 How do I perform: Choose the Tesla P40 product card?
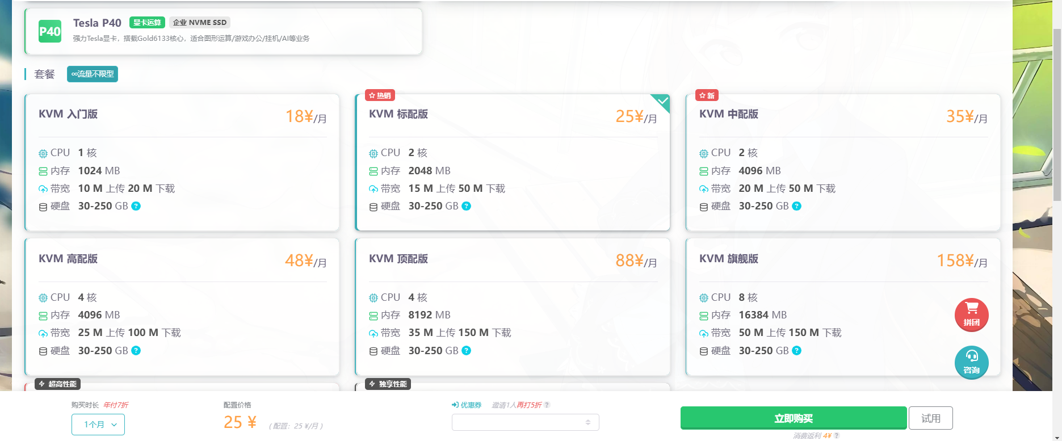[x=223, y=31]
